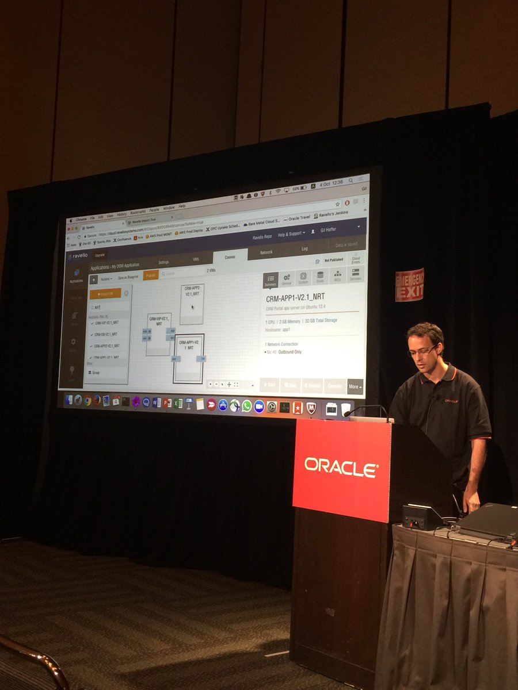Open the Summary panel icon

271,280
